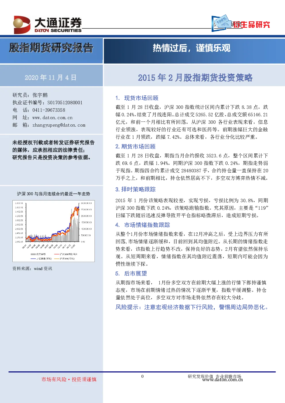
Task: Click the paragraph starting 2015年1月份该策略
Action: coord(192,208)
